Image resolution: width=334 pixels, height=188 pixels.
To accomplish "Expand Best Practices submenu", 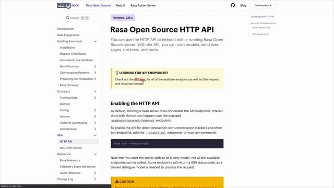I will coord(95,66).
